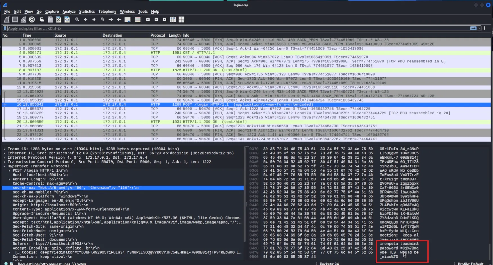Toggle packet list coloring rules
Screen dimensions: 493x265
click(x=138, y=19)
